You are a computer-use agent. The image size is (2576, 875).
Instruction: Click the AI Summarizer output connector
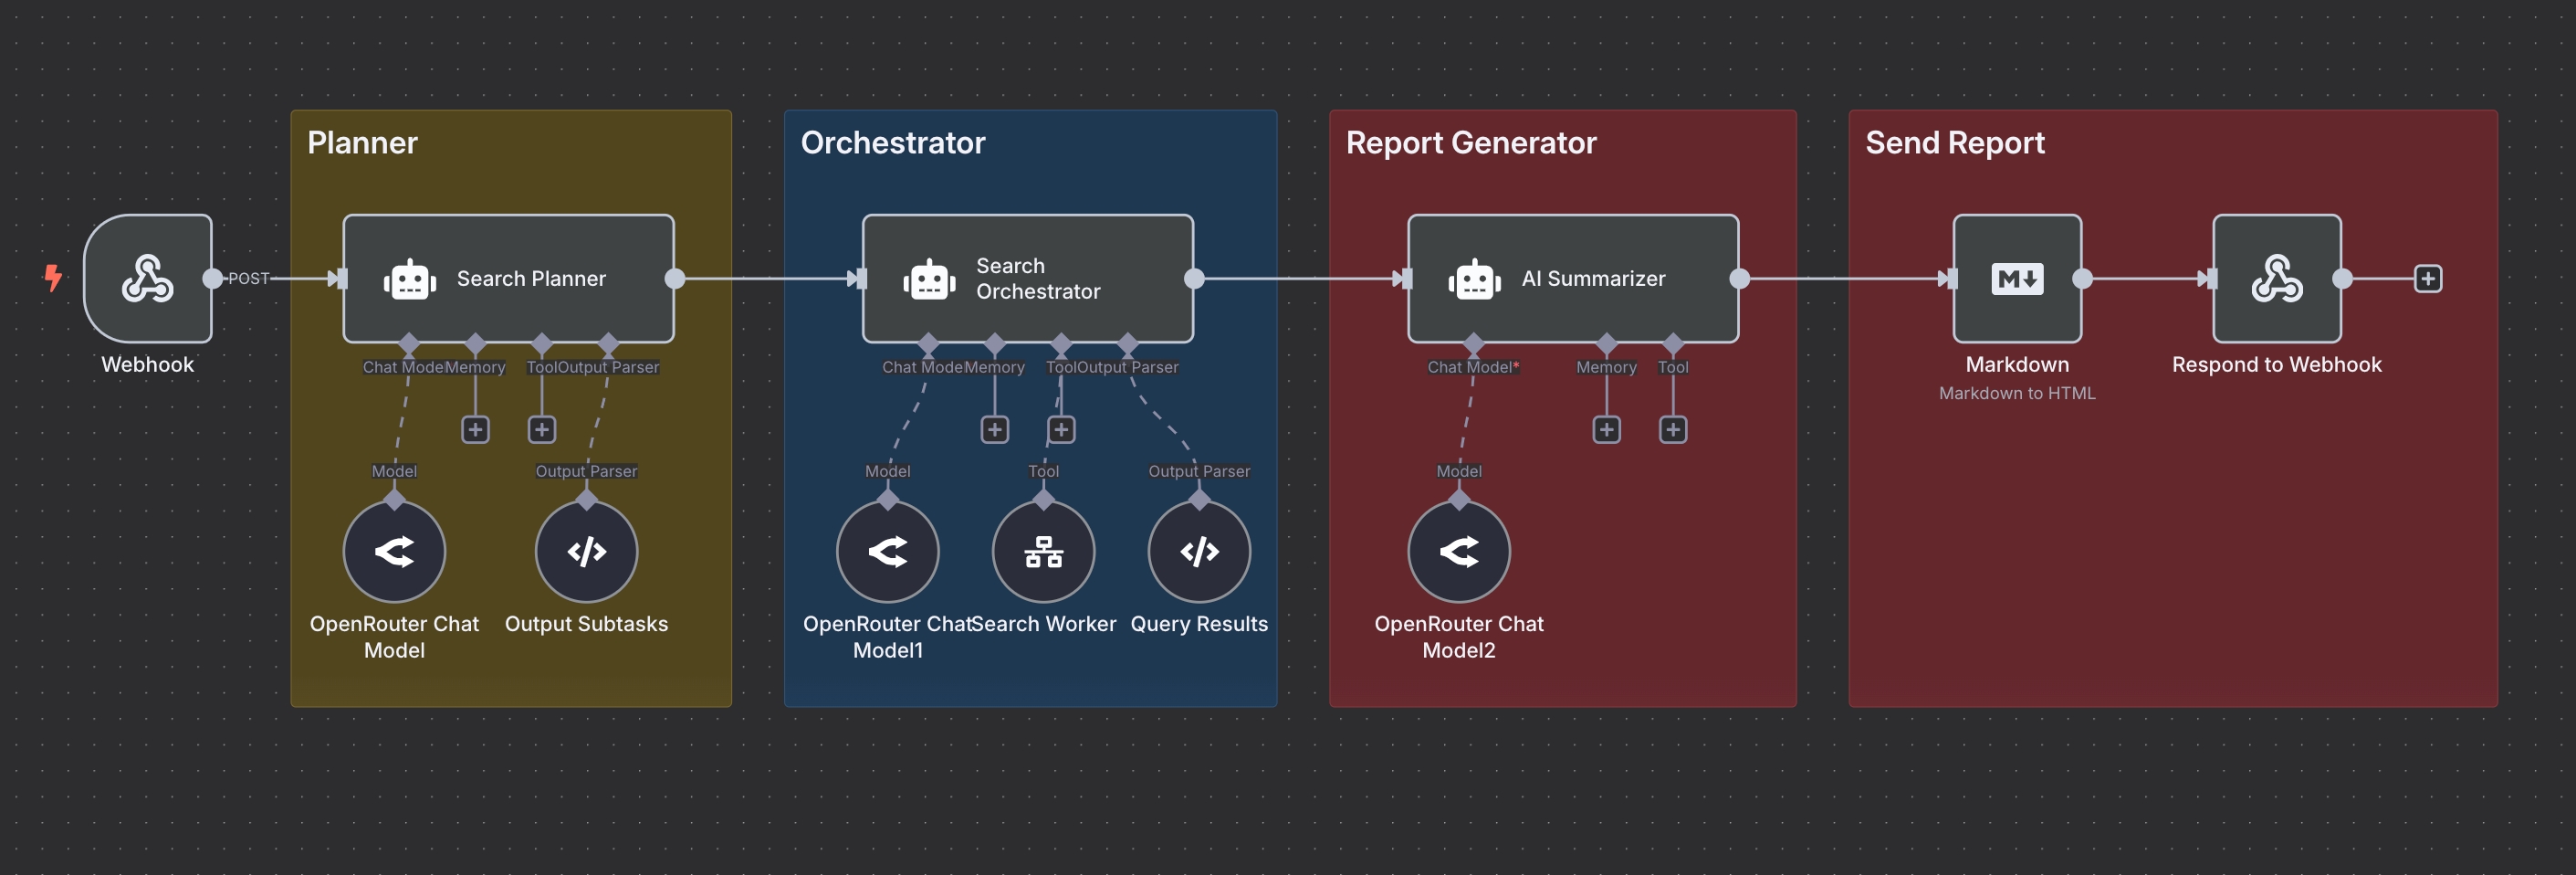click(x=1740, y=279)
